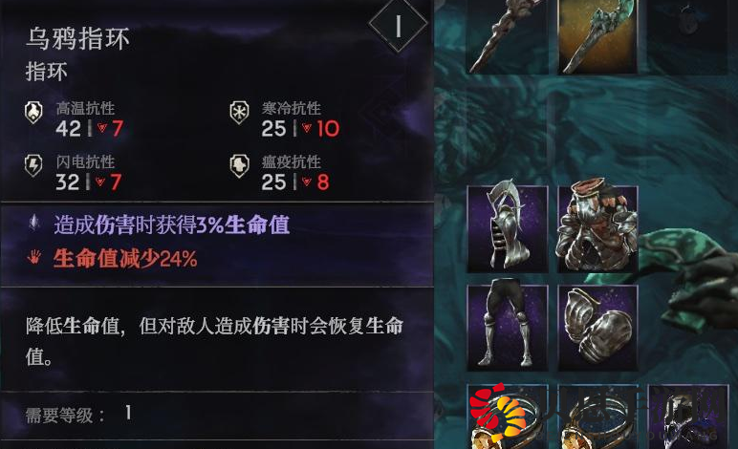The height and width of the screenshot is (449, 738).
Task: Click the diamond tier I badge
Action: (399, 25)
